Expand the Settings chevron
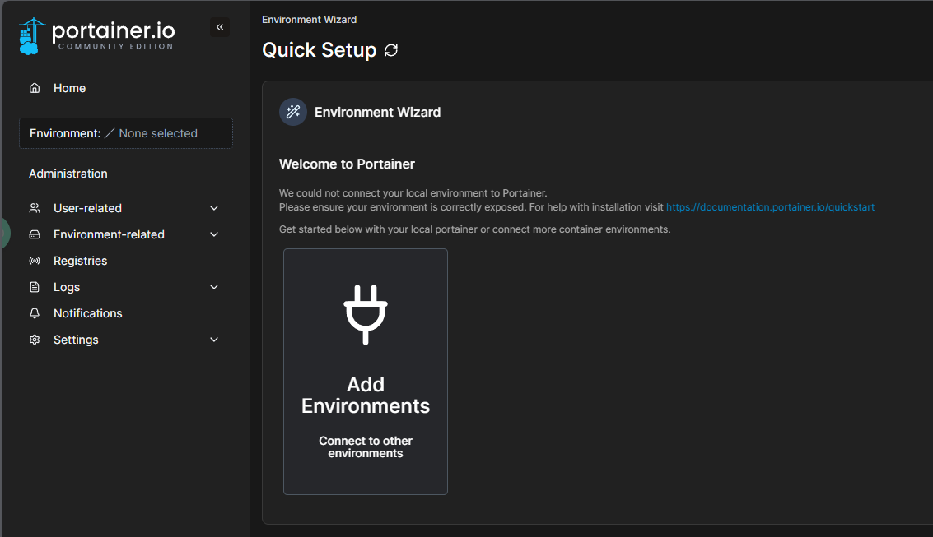 (214, 340)
